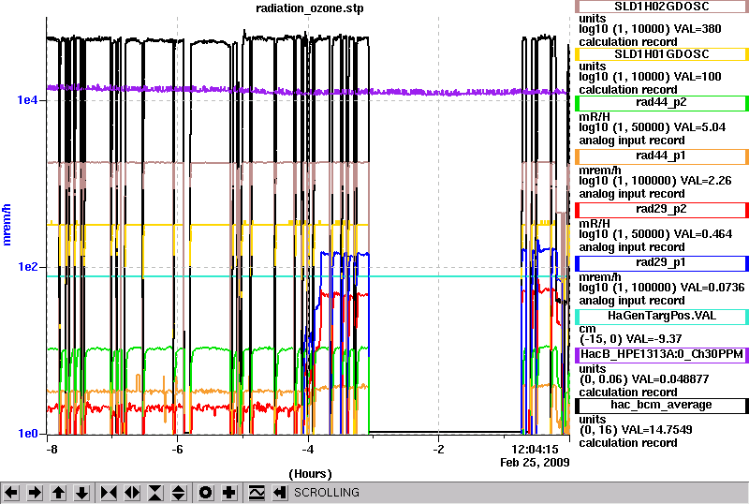Click the 12:04:15 timestamp label
This screenshot has width=749, height=504.
tap(535, 450)
